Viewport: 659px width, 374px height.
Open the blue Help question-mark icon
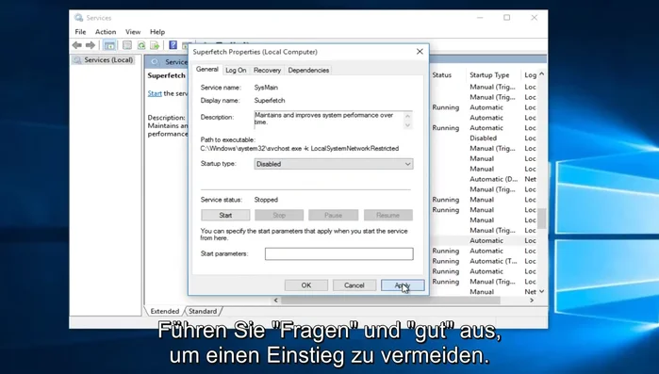click(173, 45)
